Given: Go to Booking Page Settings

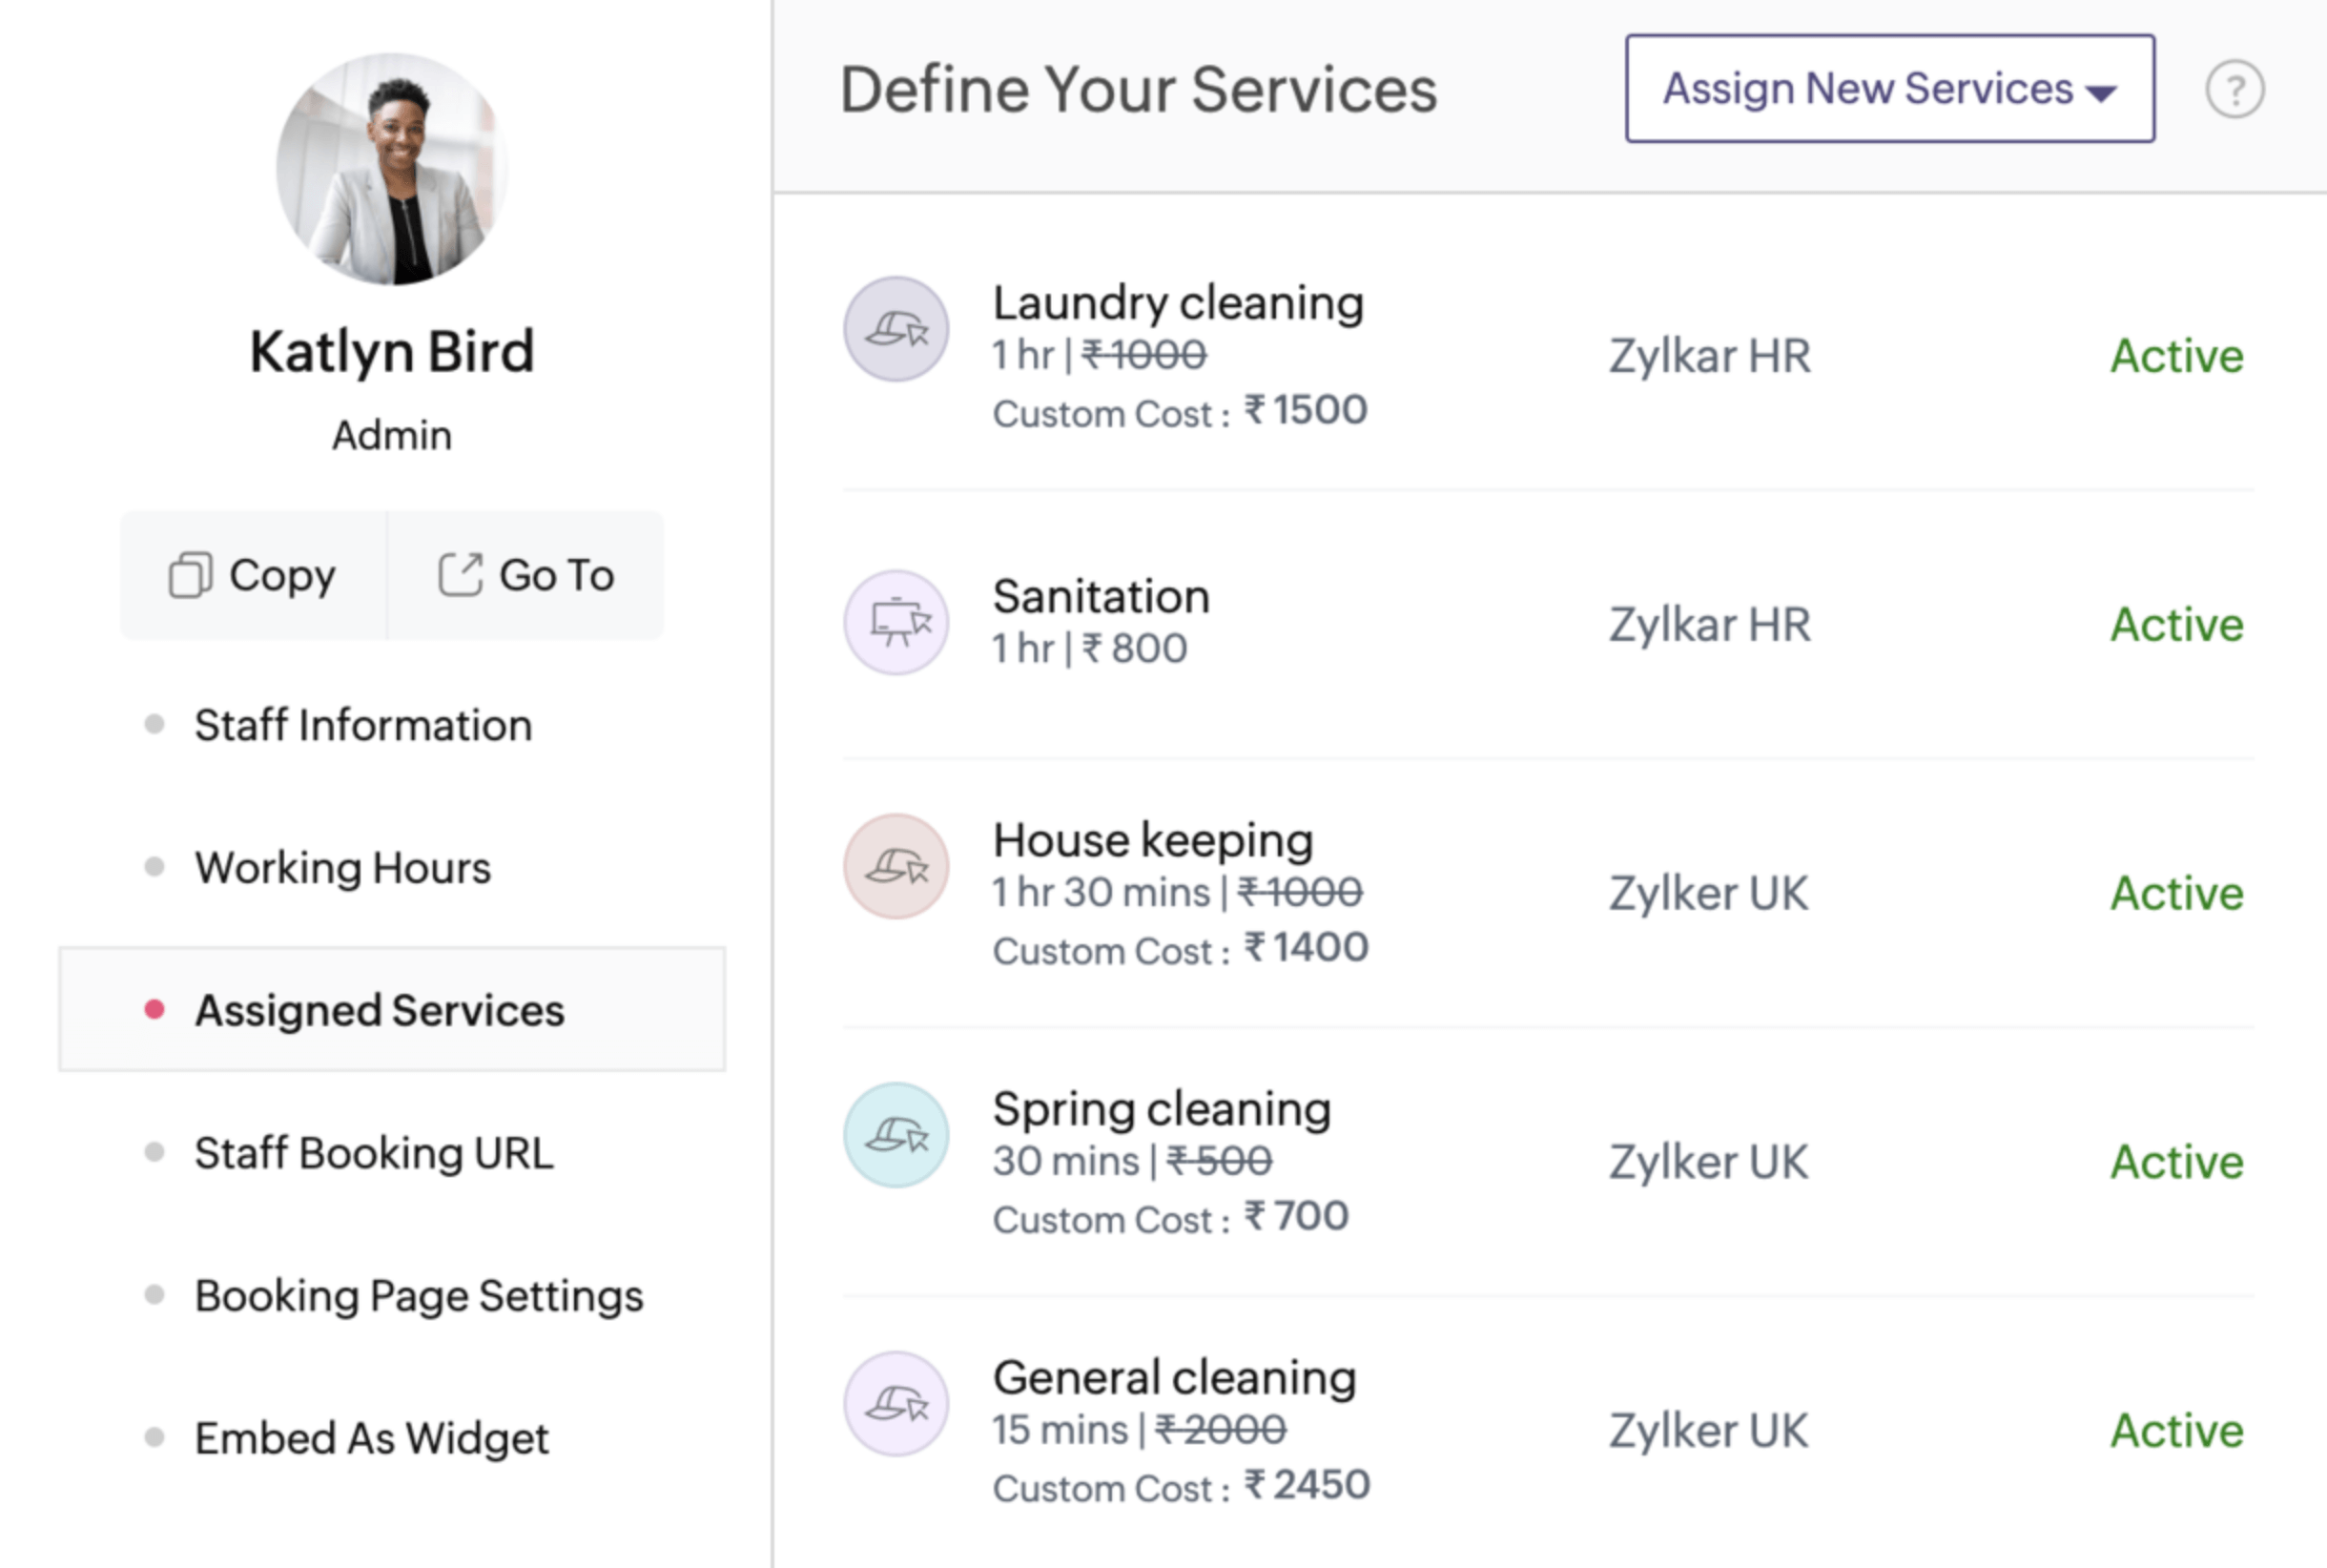Looking at the screenshot, I should (x=419, y=1296).
